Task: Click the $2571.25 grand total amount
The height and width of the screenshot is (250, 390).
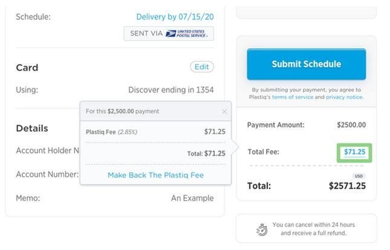Action: [x=347, y=186]
